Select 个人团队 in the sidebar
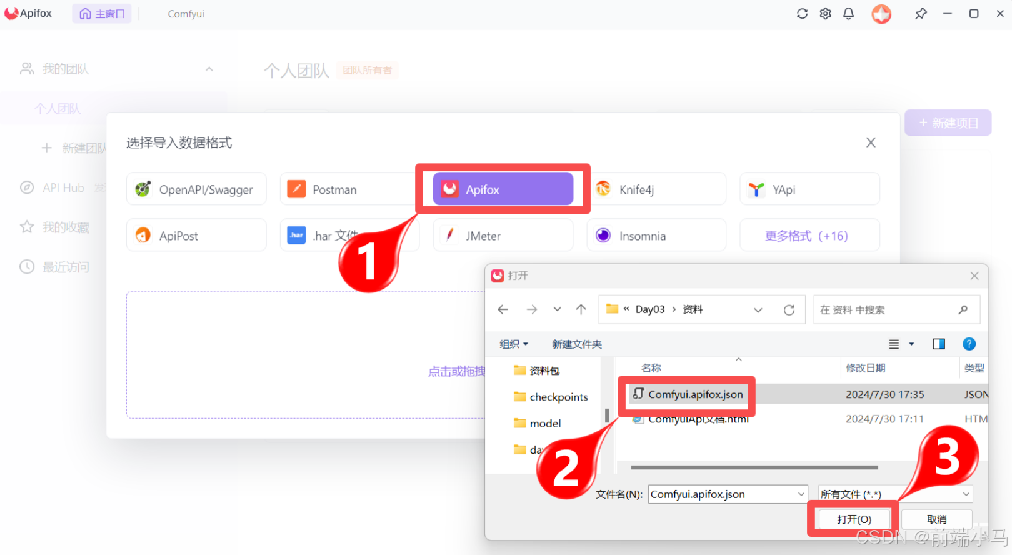The width and height of the screenshot is (1012, 555). 58,109
